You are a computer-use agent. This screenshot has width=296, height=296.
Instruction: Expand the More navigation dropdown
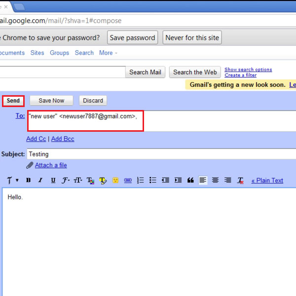point(108,53)
